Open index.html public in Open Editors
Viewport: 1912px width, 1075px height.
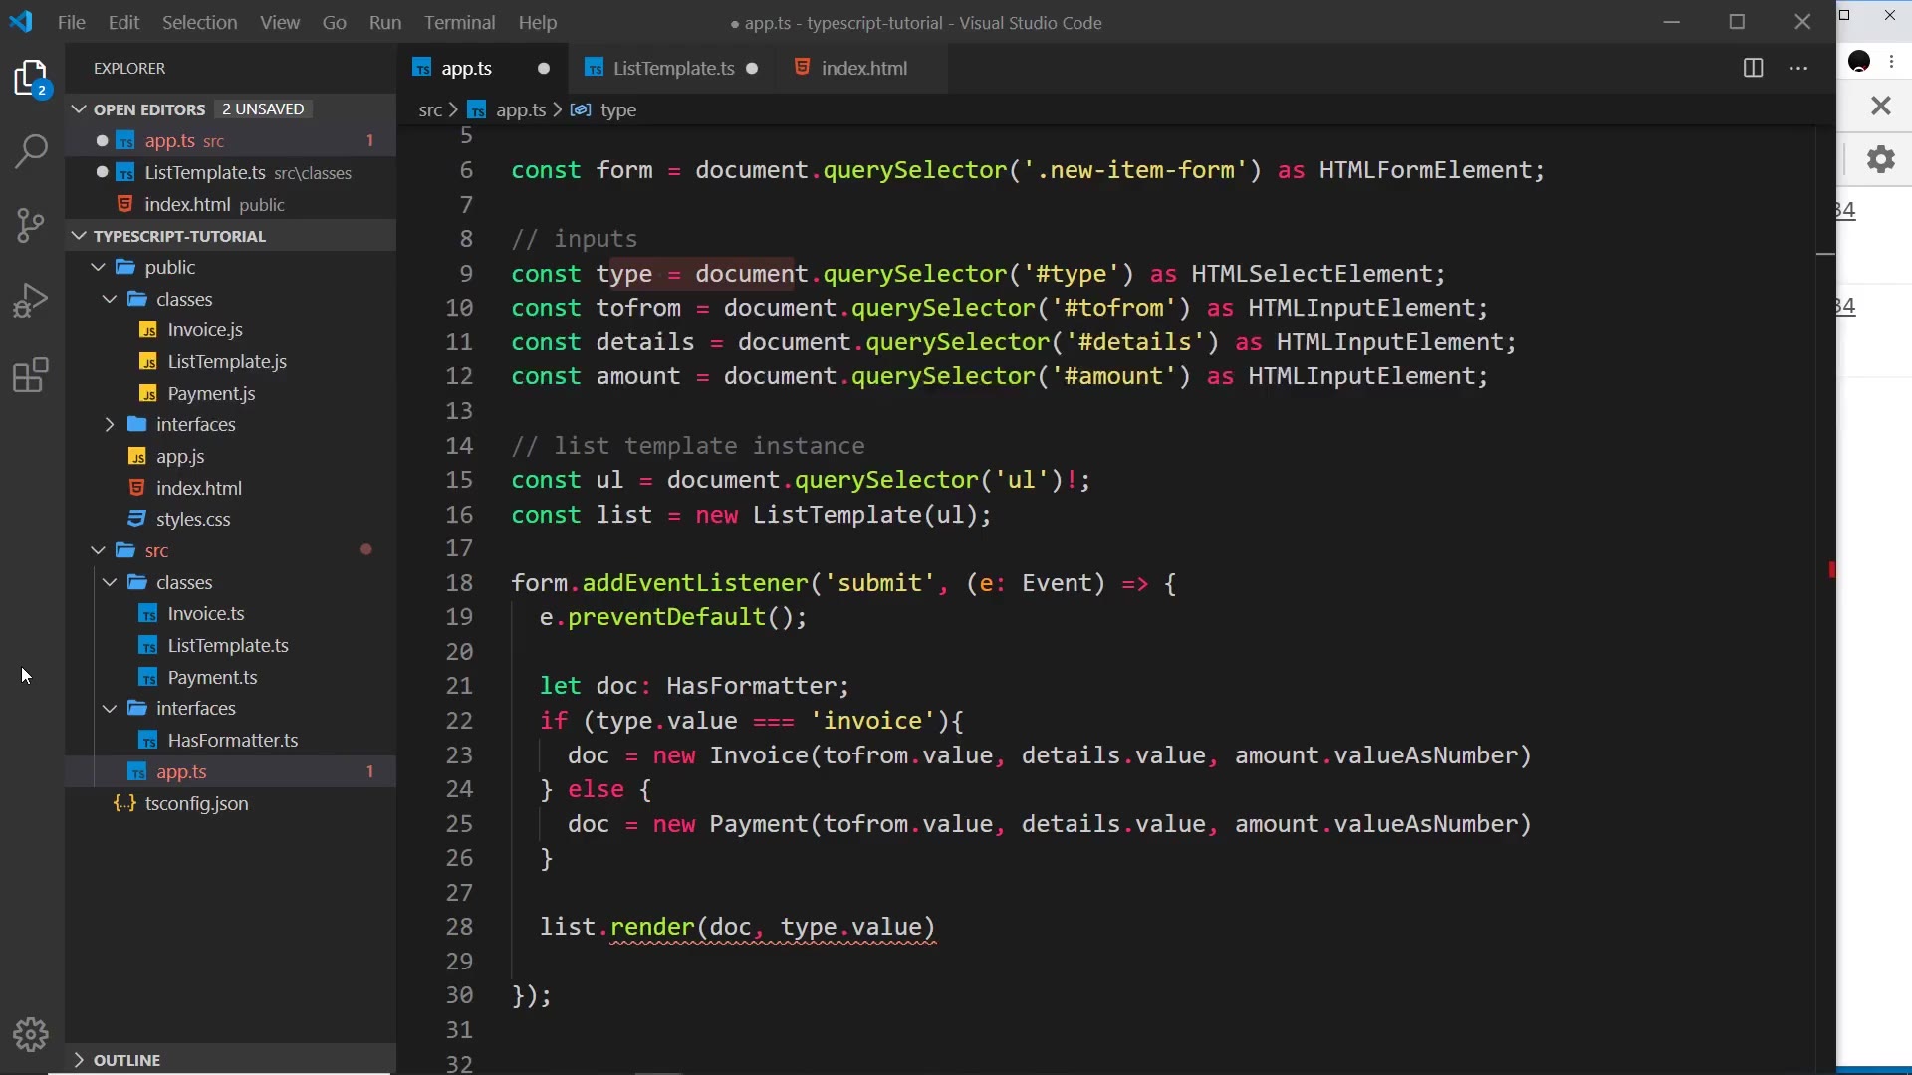tap(230, 204)
